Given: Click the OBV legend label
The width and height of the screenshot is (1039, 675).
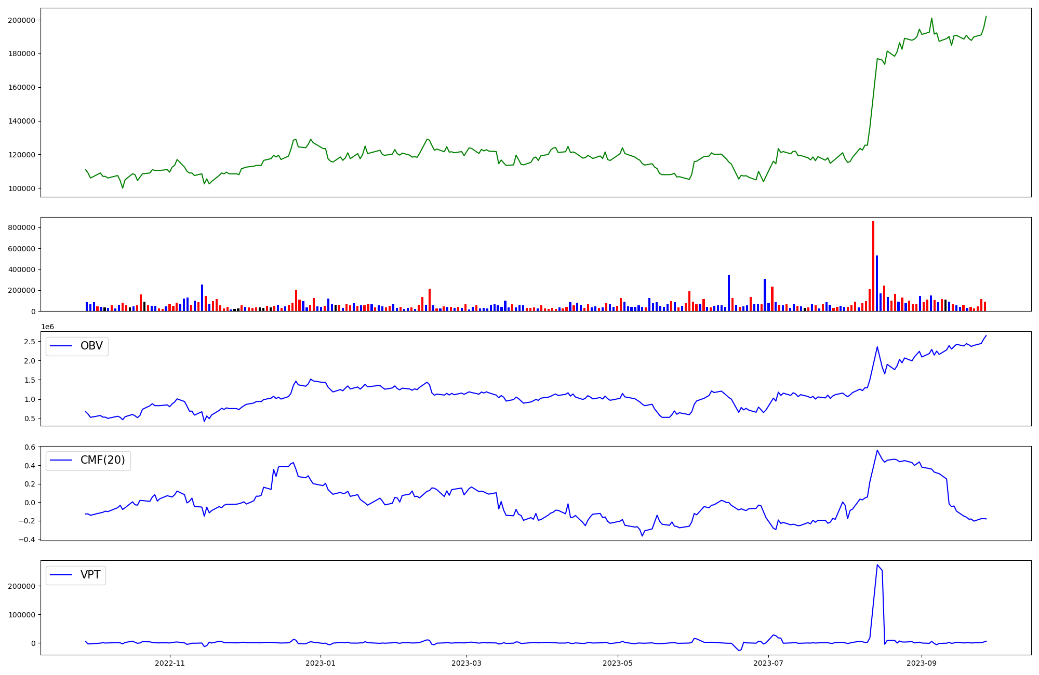Looking at the screenshot, I should tap(91, 346).
